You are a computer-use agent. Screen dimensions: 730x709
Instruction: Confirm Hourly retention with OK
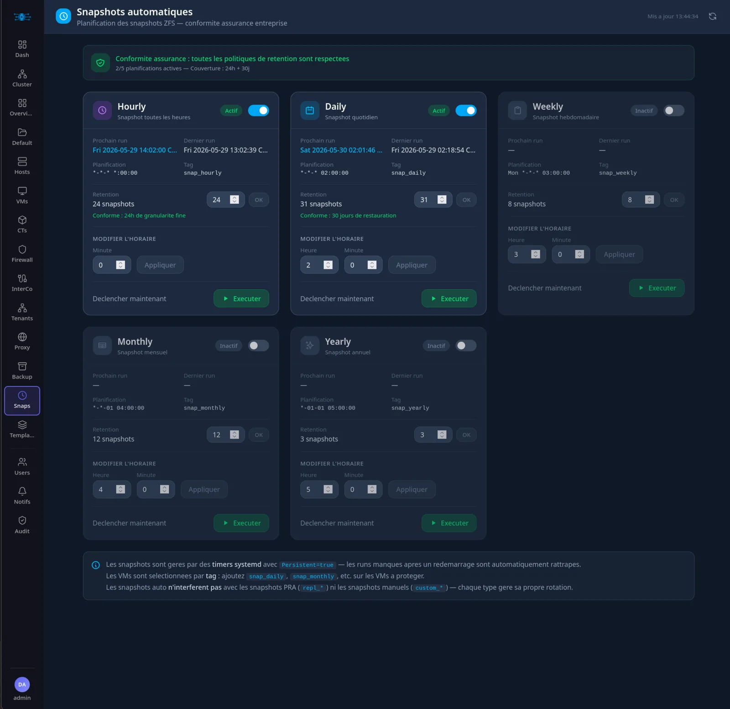point(259,199)
